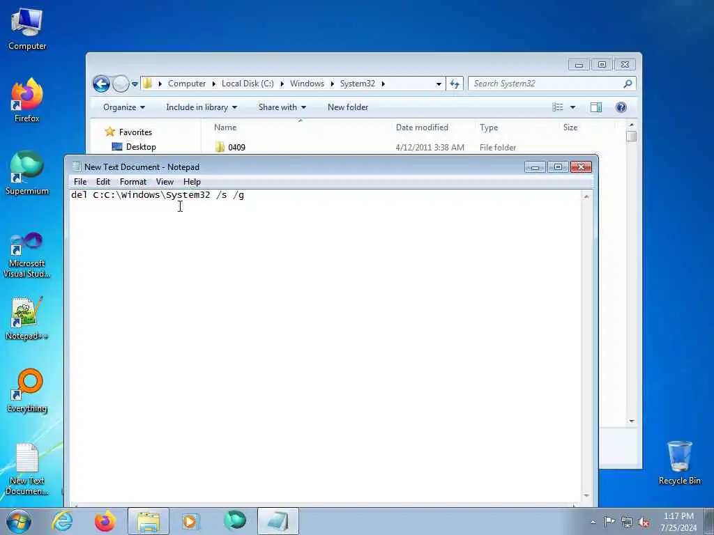Image resolution: width=714 pixels, height=535 pixels.
Task: Select Favorites in the navigation pane
Action: [135, 132]
